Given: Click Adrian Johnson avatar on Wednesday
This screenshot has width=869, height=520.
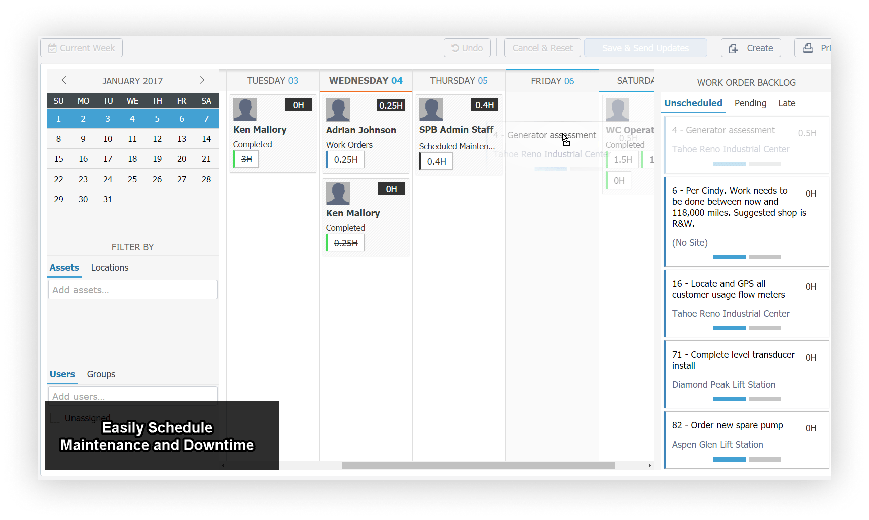Looking at the screenshot, I should click(338, 110).
